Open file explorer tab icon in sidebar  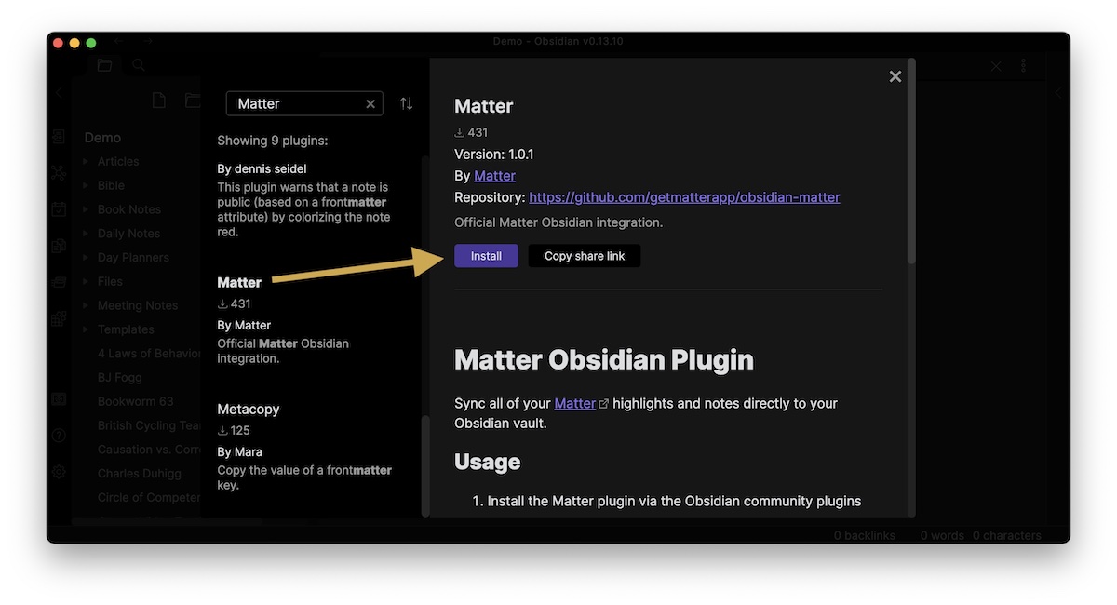(x=104, y=65)
